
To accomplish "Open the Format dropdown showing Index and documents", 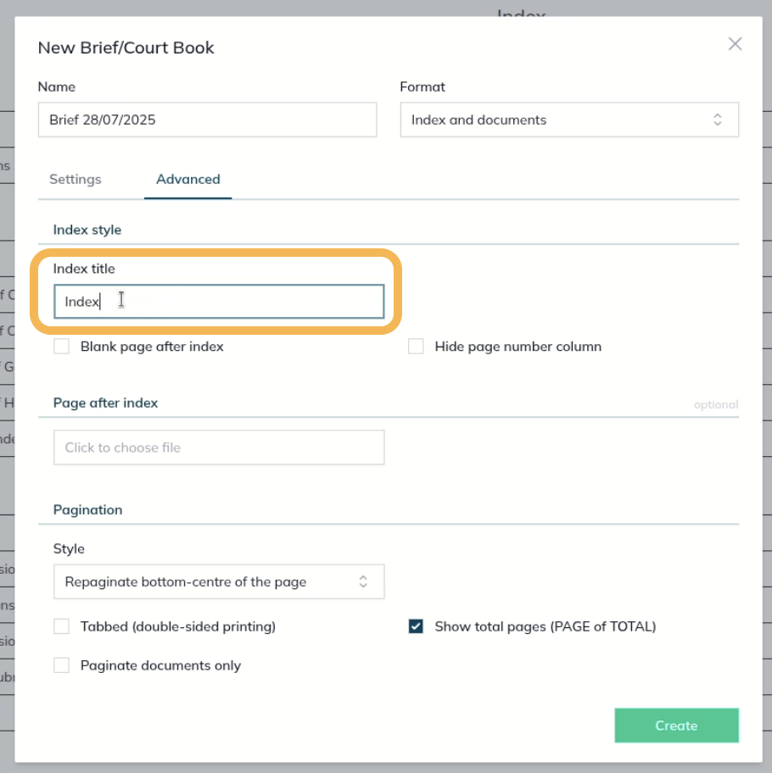I will pyautogui.click(x=569, y=120).
